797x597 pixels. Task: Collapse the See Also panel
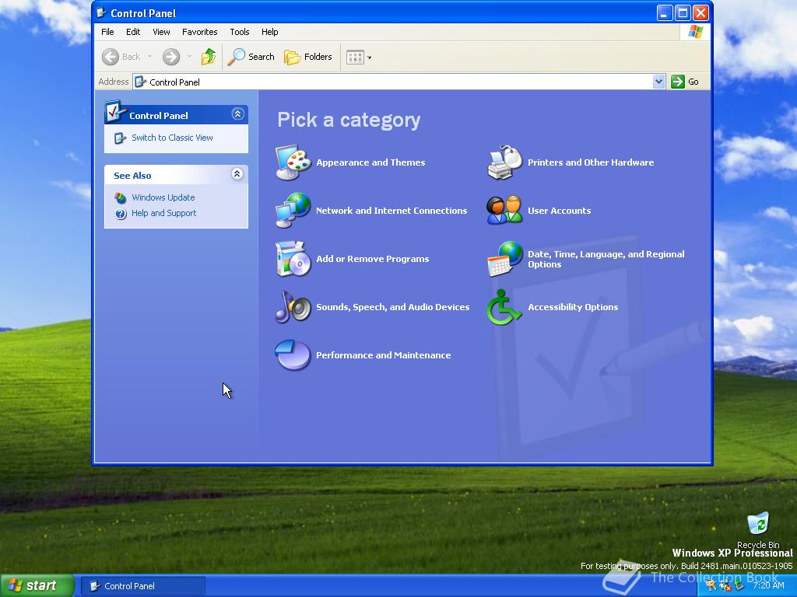(x=237, y=174)
